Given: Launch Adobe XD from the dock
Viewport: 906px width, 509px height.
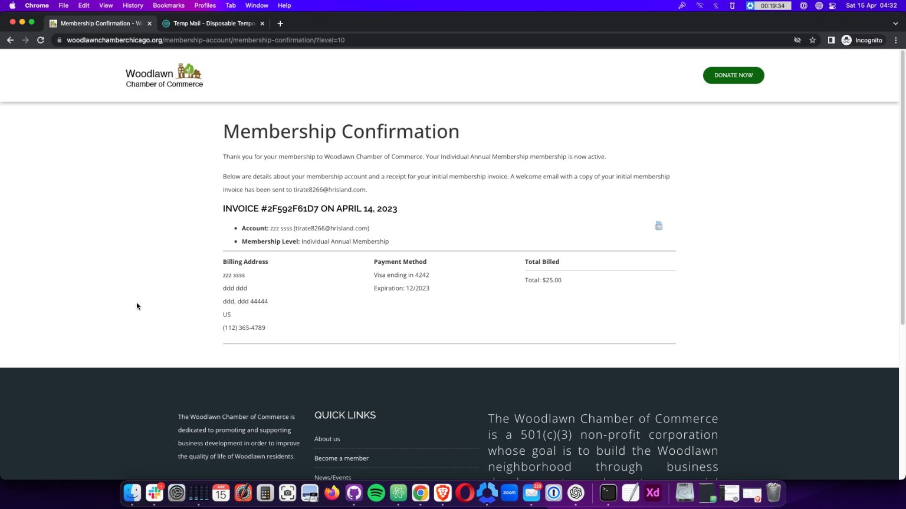Looking at the screenshot, I should tap(652, 493).
